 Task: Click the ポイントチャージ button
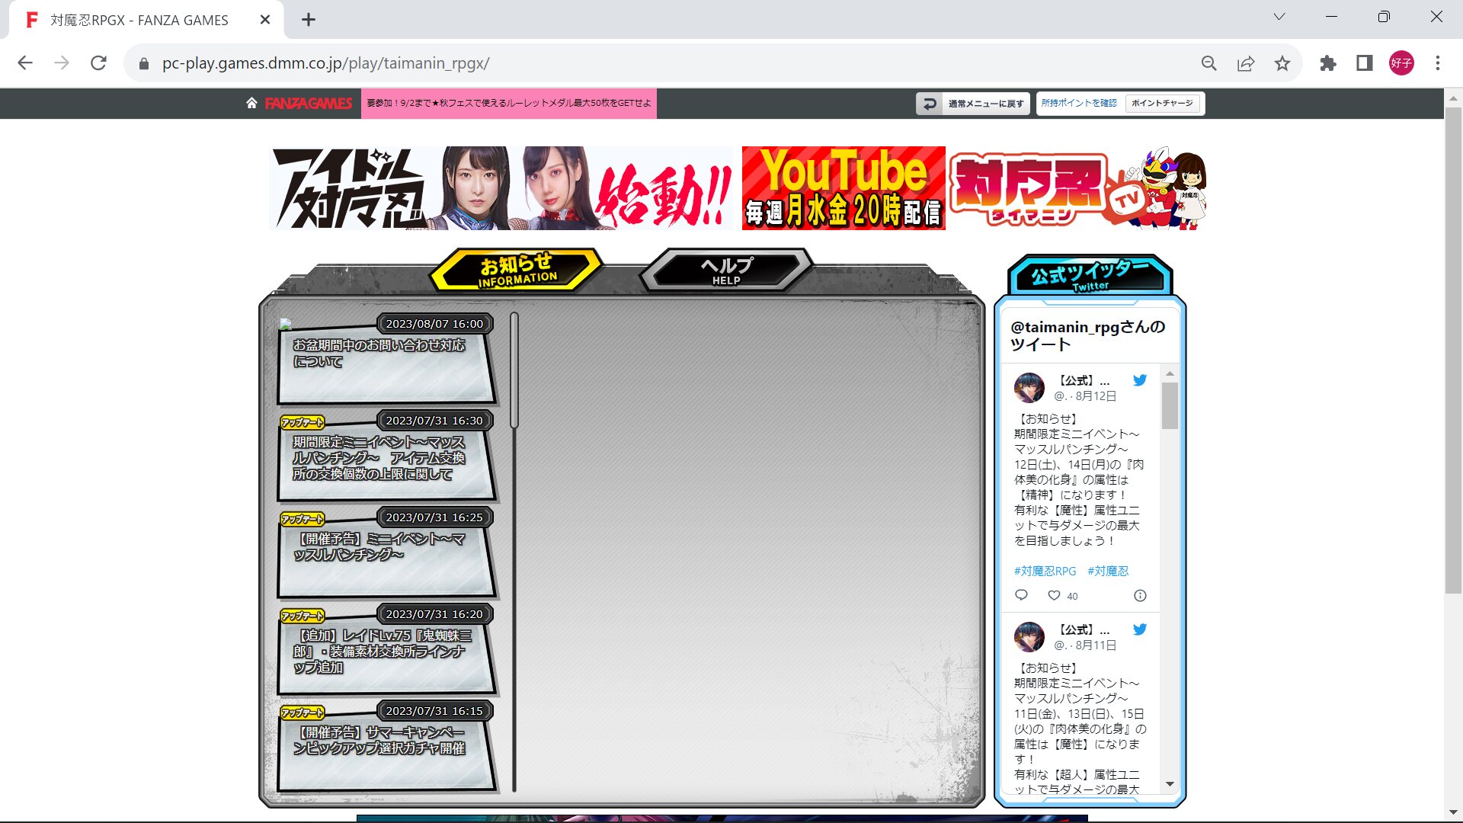[x=1162, y=103]
